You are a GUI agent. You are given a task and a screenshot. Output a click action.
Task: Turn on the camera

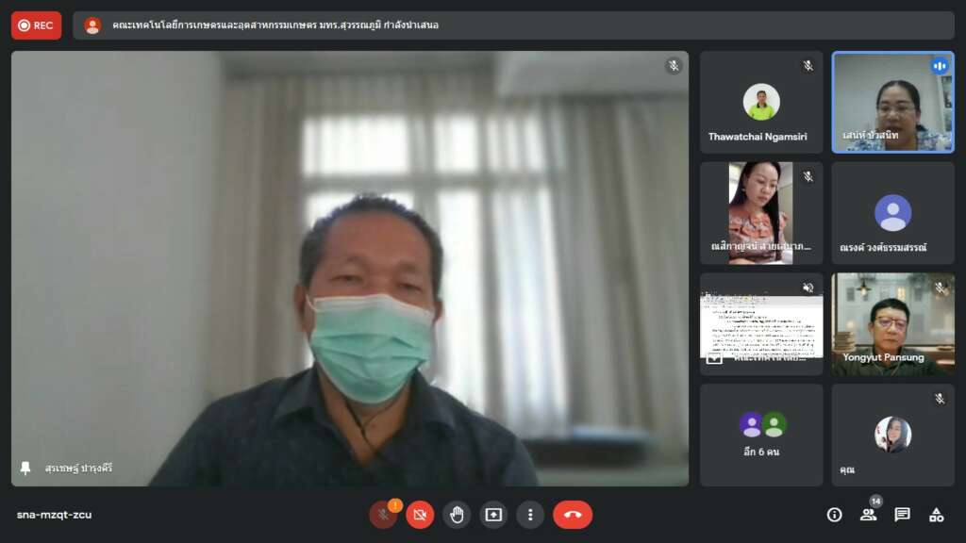pyautogui.click(x=420, y=514)
